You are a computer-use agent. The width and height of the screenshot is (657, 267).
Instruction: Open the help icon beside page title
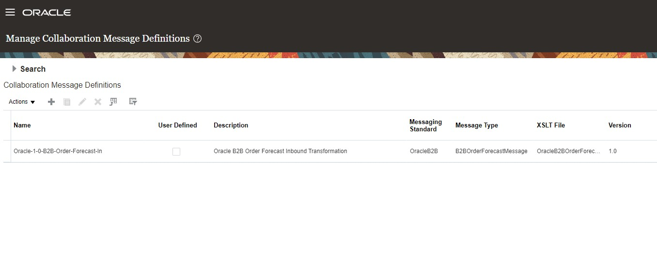[197, 39]
